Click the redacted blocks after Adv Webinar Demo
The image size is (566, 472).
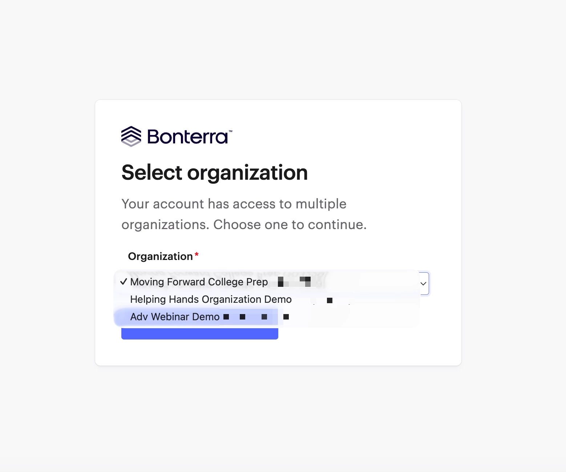coord(256,317)
